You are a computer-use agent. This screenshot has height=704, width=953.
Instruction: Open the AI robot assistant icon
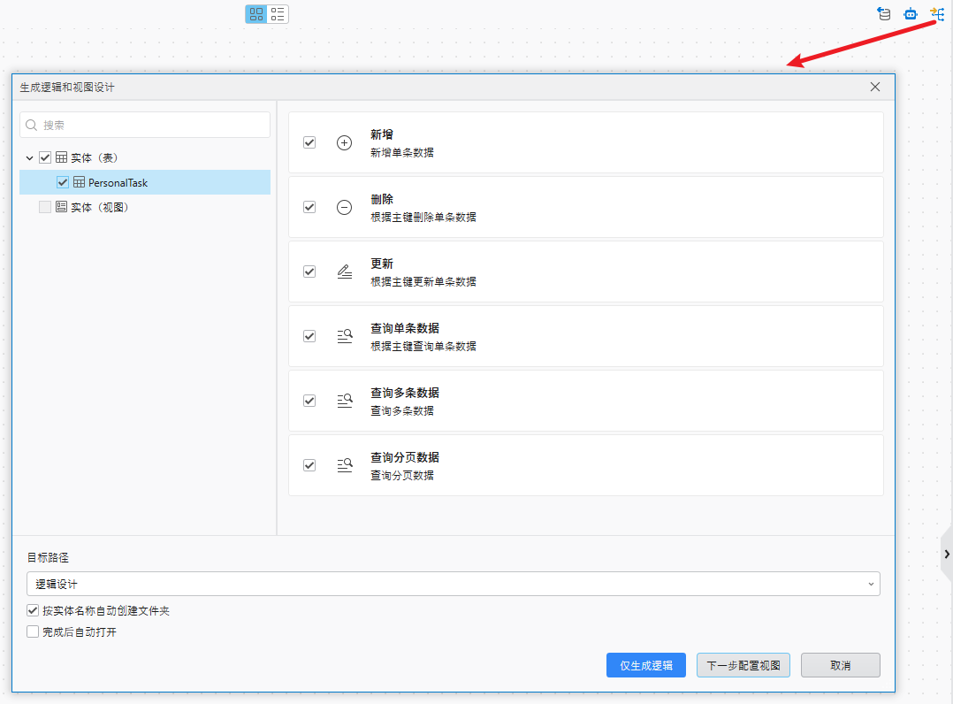pos(911,13)
